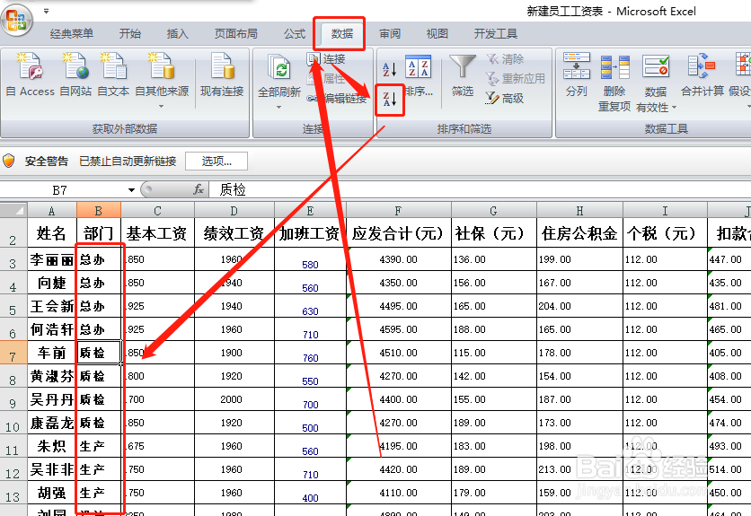
Task: Click the fx insert function icon
Action: (199, 190)
